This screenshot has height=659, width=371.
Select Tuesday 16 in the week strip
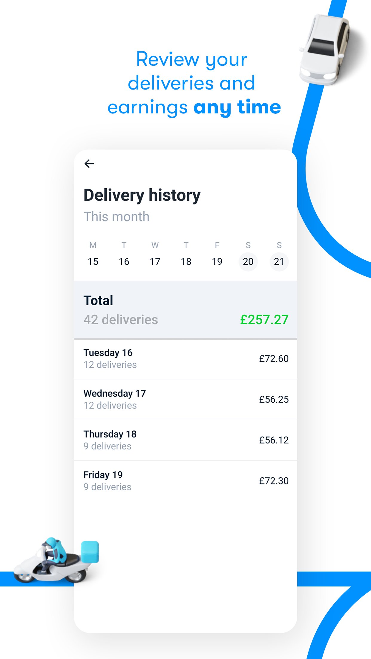pos(124,261)
